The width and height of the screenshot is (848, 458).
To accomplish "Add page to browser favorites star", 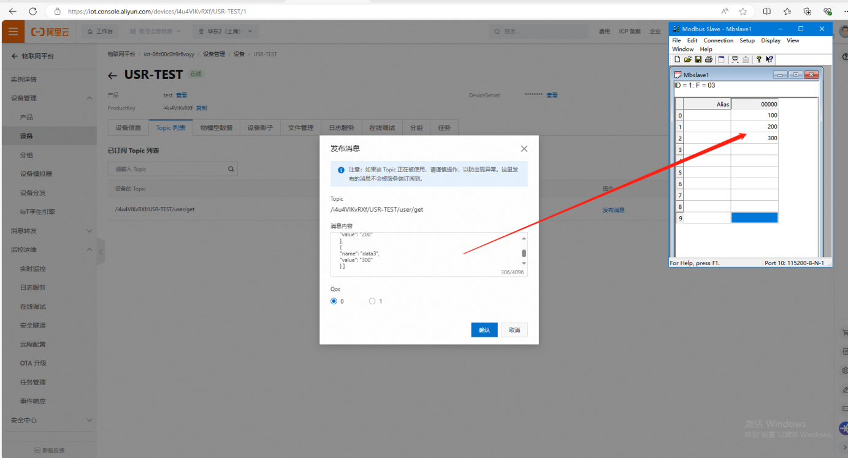I will pyautogui.click(x=743, y=11).
